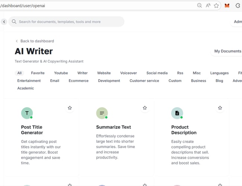Select the Custom category filter
The width and height of the screenshot is (242, 186).
pos(175,81)
